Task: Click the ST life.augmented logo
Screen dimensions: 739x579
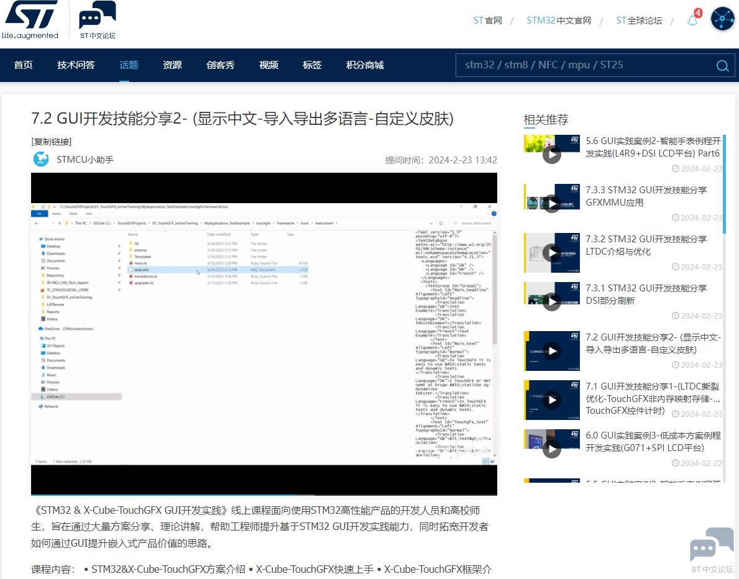Action: pos(30,20)
